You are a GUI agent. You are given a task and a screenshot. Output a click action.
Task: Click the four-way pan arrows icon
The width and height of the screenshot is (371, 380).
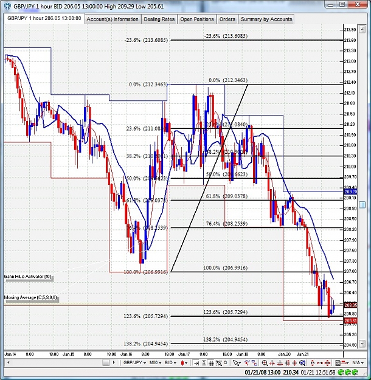point(327,363)
